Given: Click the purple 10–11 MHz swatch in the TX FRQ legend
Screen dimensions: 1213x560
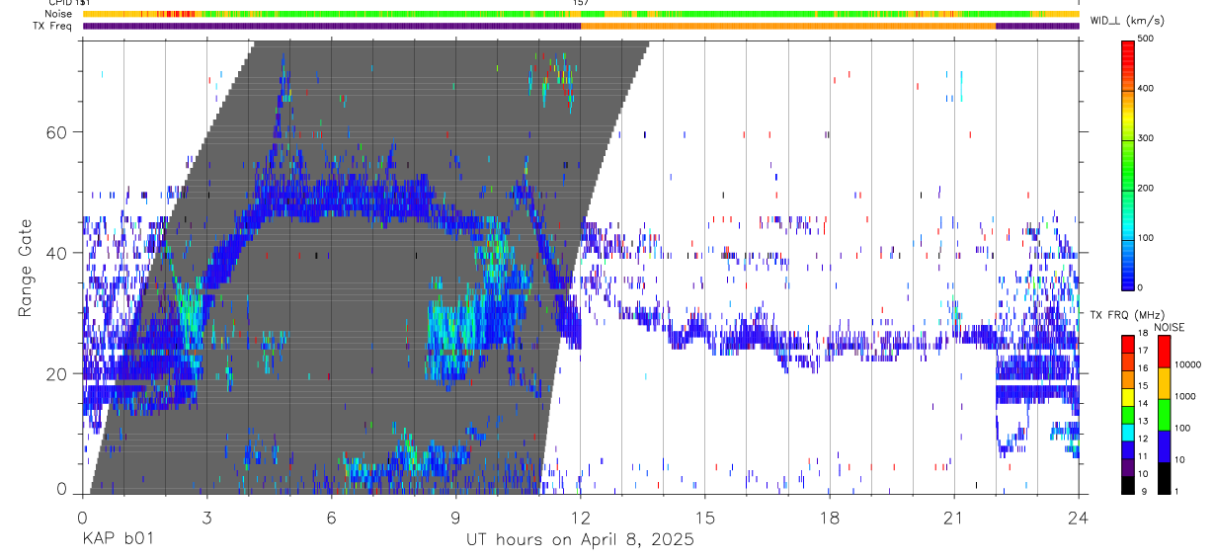Looking at the screenshot, I should pyautogui.click(x=1128, y=468).
